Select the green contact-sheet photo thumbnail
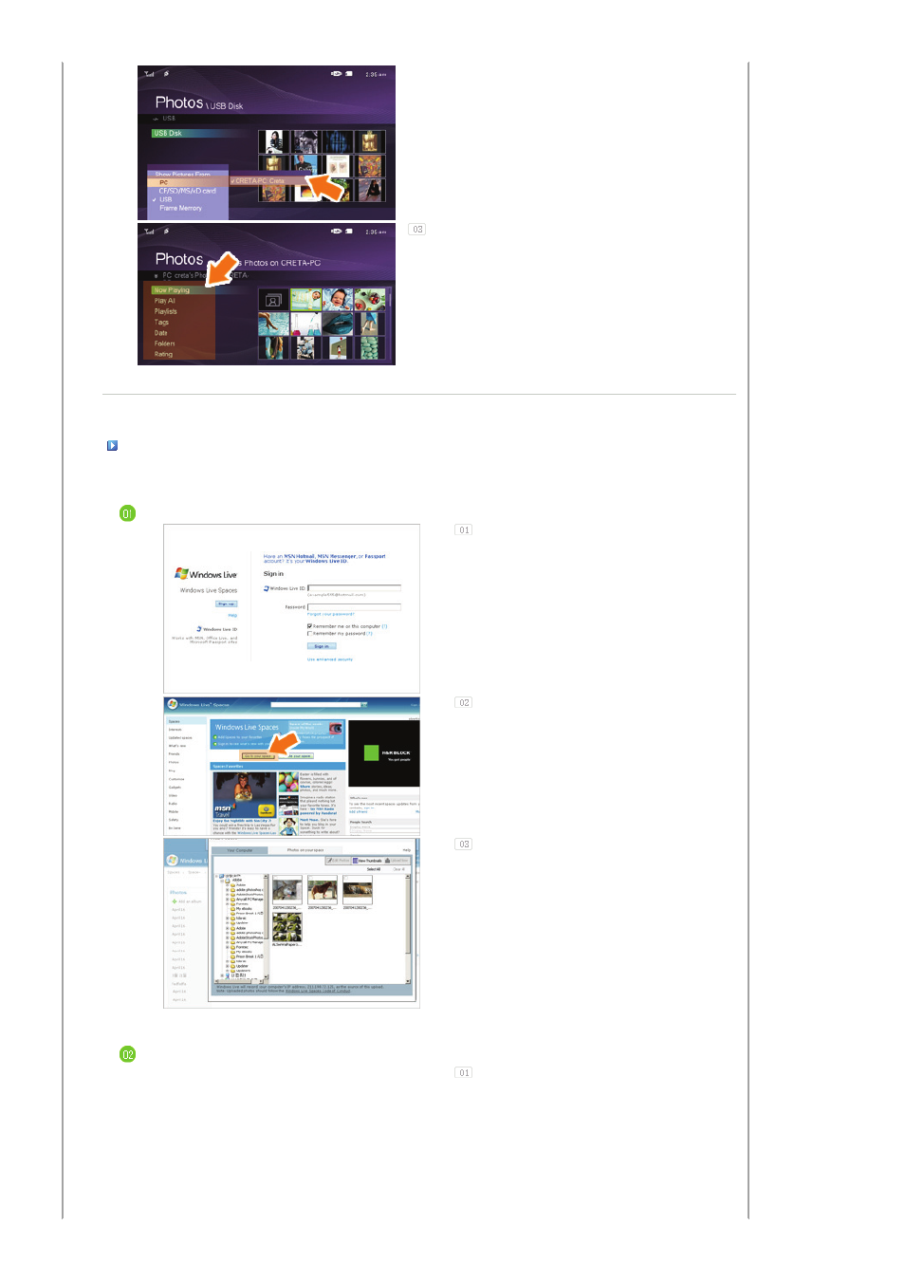The height and width of the screenshot is (1281, 905). tap(287, 926)
